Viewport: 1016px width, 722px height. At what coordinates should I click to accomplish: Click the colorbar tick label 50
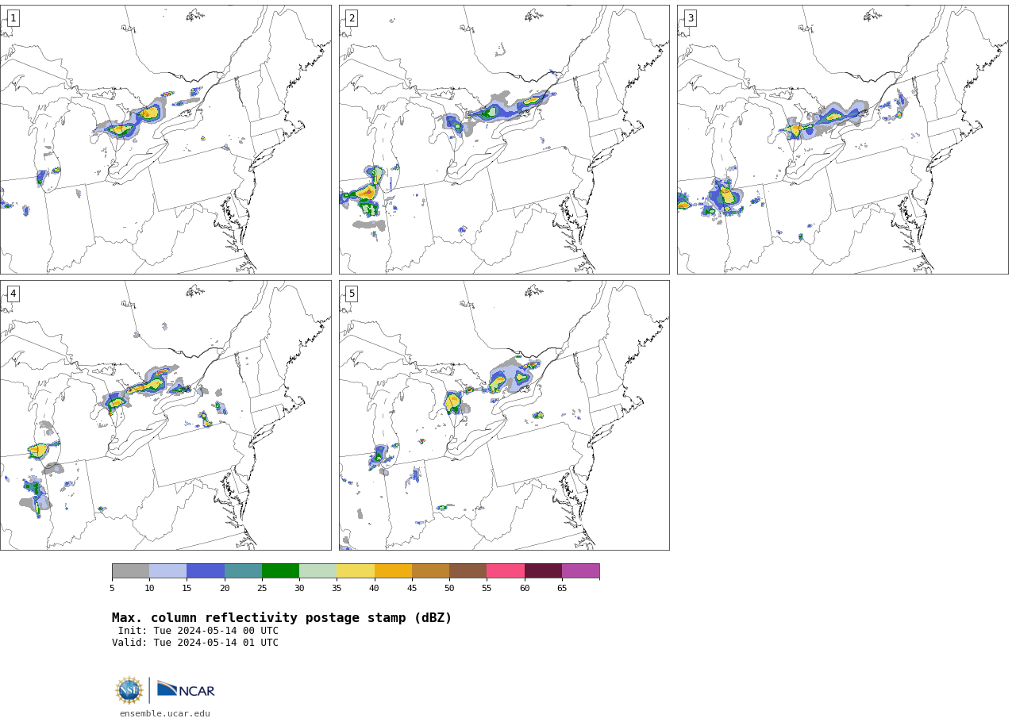[x=449, y=588]
